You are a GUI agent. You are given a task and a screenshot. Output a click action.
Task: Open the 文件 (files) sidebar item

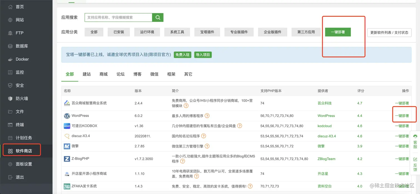click(19, 111)
